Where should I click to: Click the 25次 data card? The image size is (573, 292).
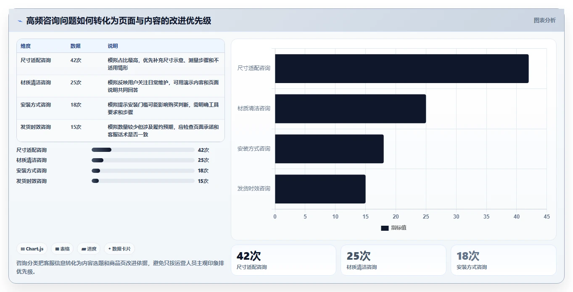[393, 260]
